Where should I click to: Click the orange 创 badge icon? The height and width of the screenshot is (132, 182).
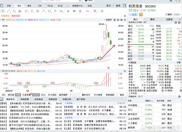pos(141,14)
